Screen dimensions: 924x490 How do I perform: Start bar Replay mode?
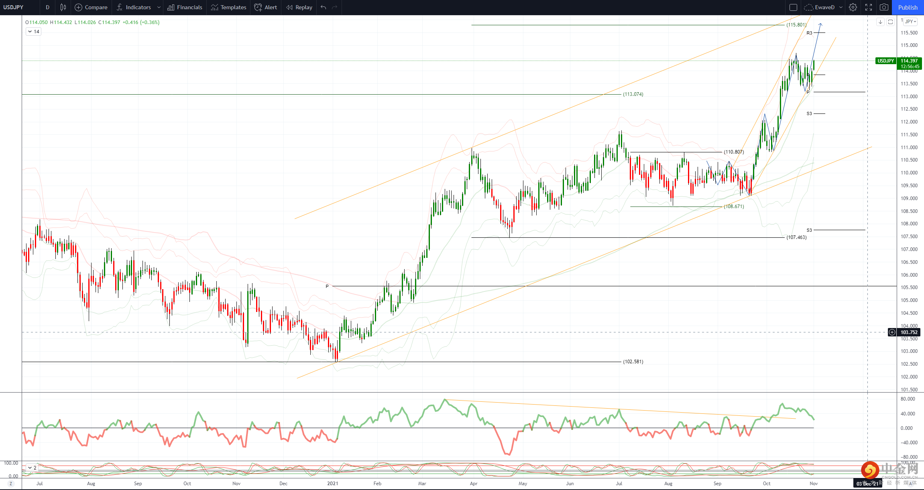[x=299, y=7]
